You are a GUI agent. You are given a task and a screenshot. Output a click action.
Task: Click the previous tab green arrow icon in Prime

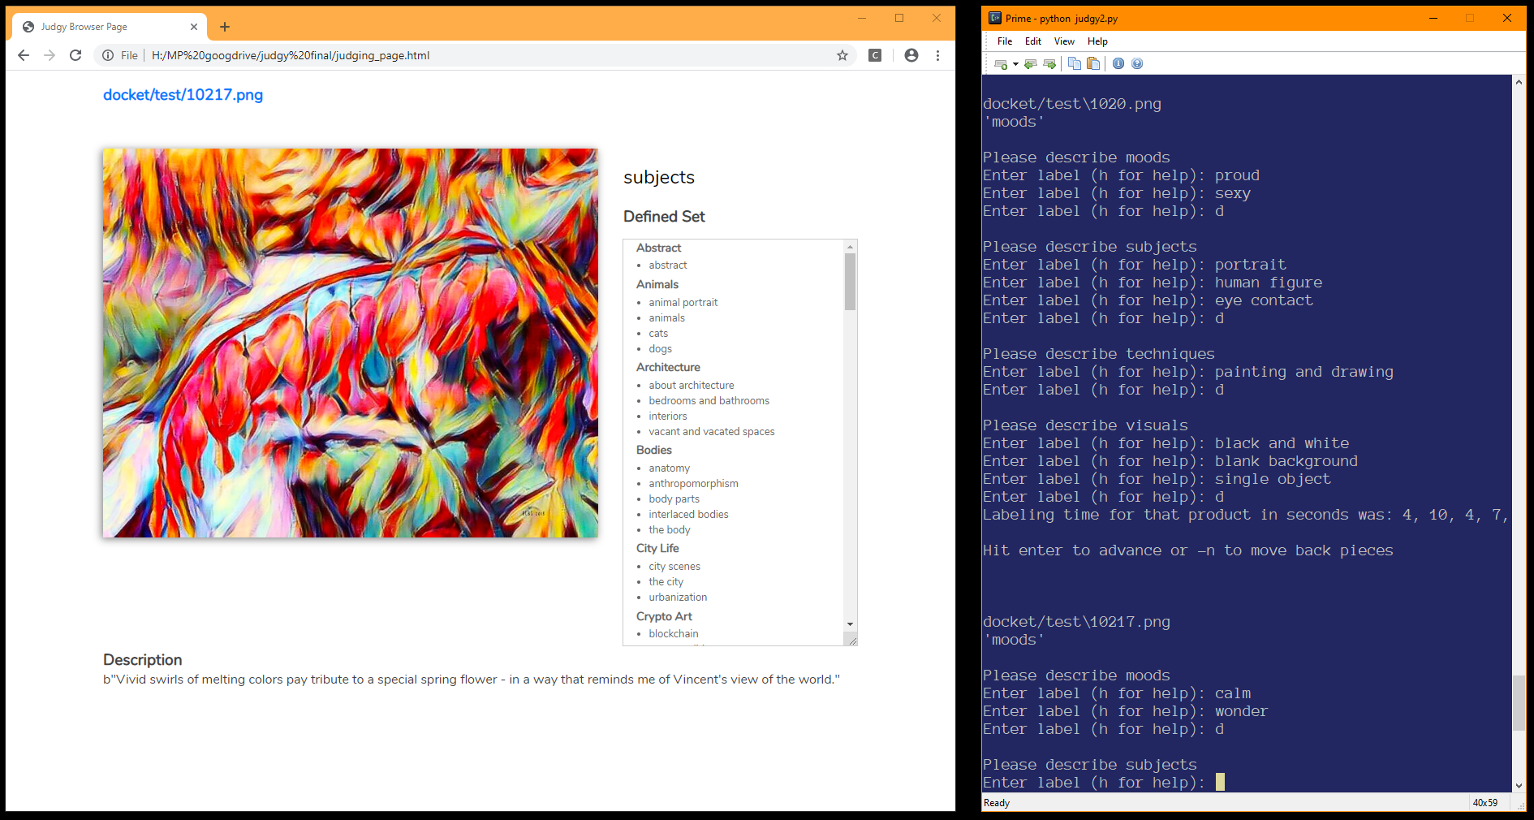[x=1031, y=64]
